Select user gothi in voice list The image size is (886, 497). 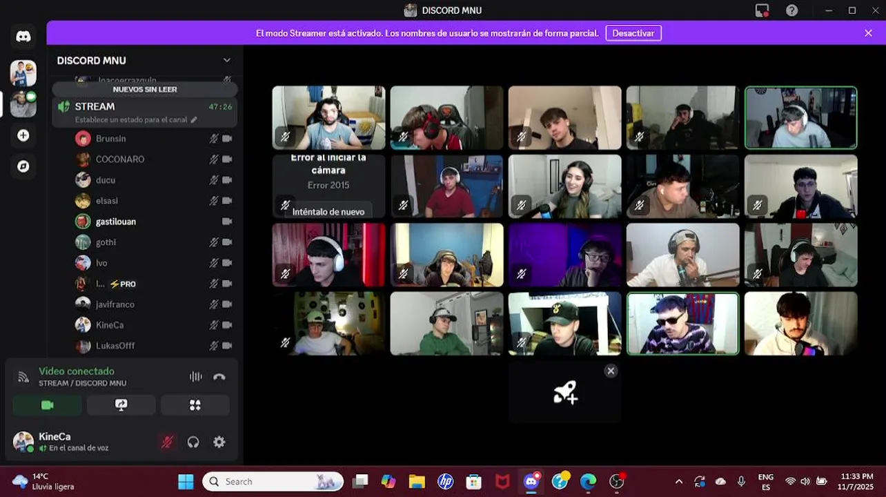pos(153,242)
